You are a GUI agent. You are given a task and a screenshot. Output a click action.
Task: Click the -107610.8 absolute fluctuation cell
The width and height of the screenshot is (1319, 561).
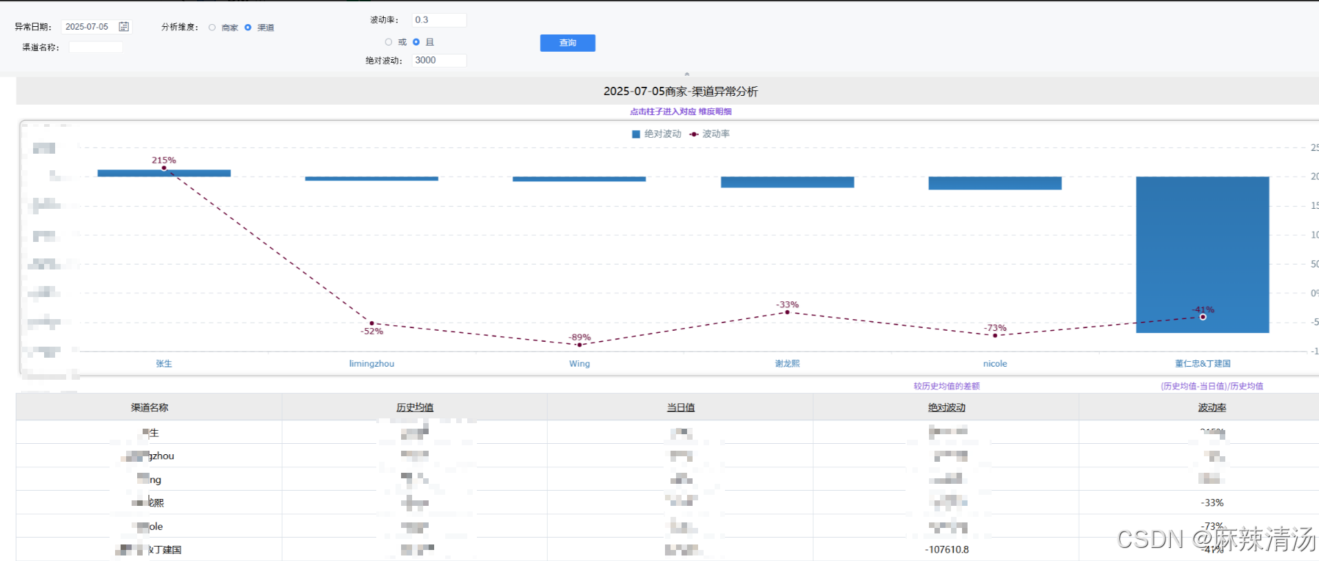[x=947, y=549]
